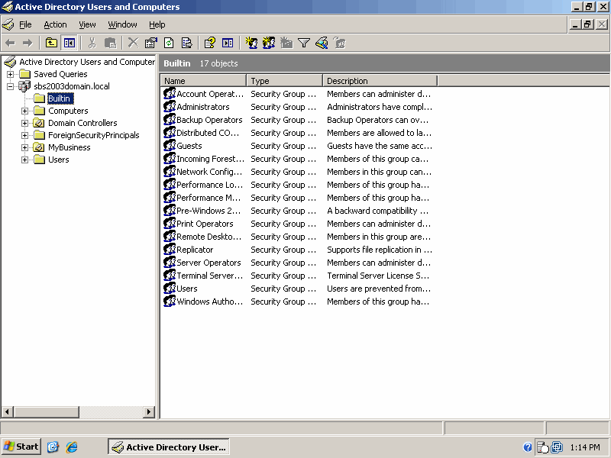Expand the Saved Queries node
This screenshot has width=611, height=458.
(11, 74)
